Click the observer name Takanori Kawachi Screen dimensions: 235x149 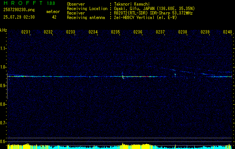[132, 4]
